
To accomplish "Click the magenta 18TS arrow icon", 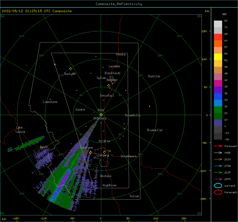I will pyautogui.click(x=218, y=179).
